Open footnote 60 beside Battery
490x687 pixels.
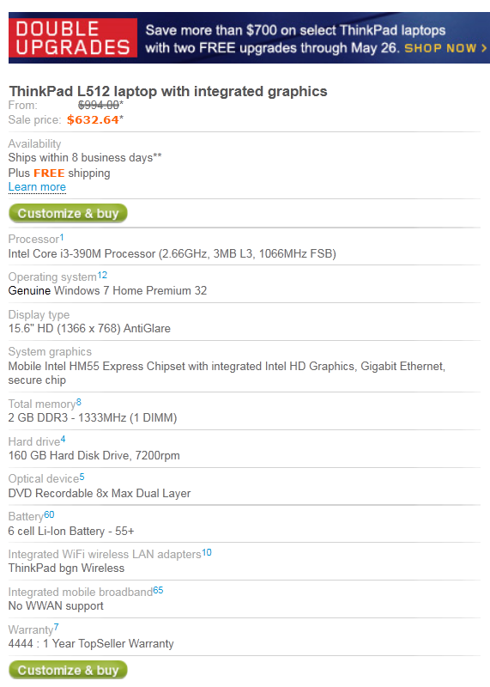49,514
